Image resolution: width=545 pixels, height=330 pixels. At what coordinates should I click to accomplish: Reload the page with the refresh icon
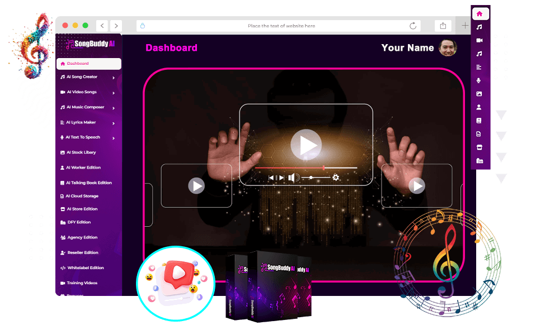point(413,26)
